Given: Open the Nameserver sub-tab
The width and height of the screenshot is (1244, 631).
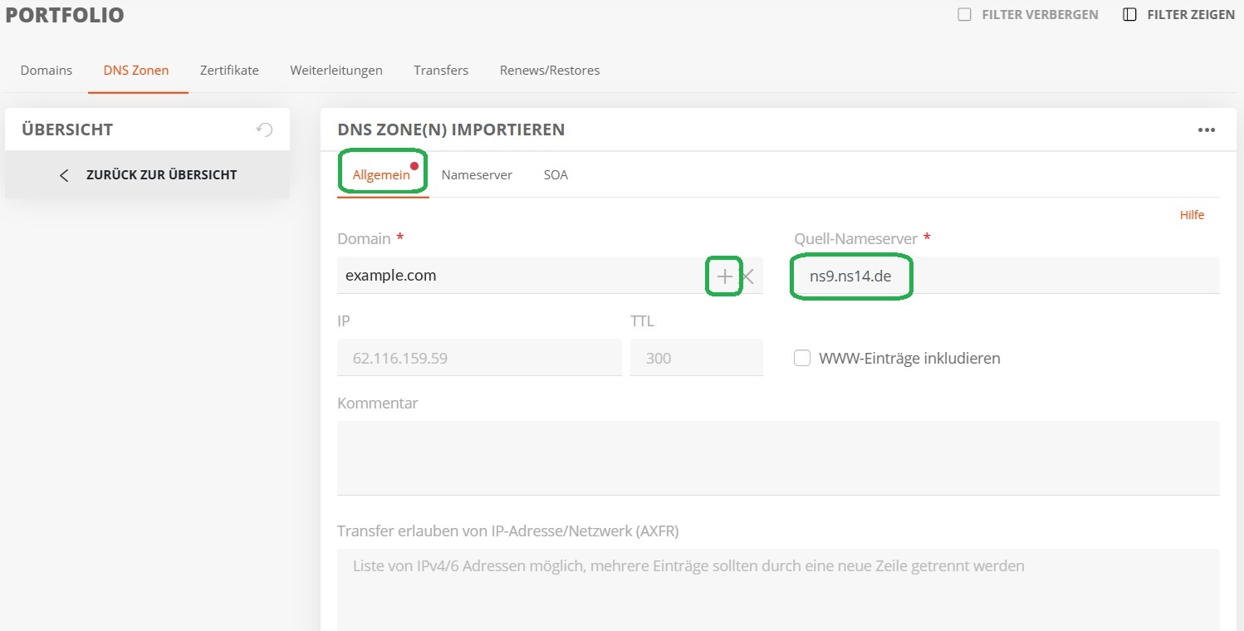Looking at the screenshot, I should pyautogui.click(x=477, y=175).
